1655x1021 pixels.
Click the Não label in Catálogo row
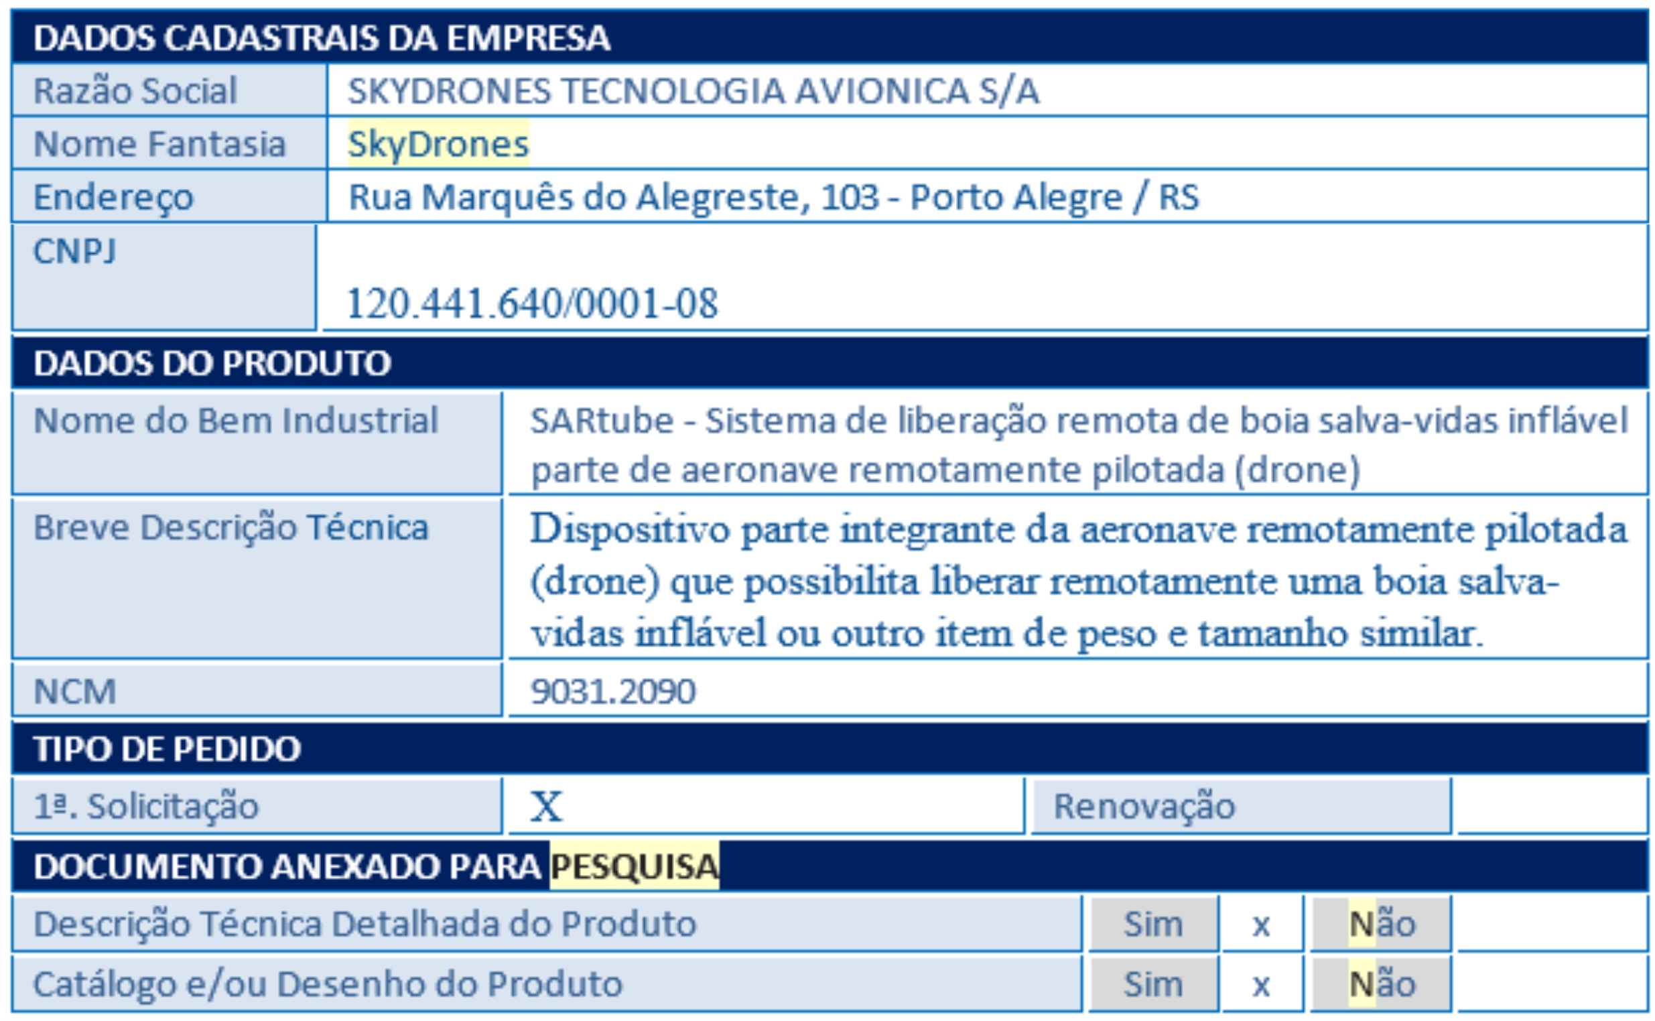click(x=1381, y=984)
